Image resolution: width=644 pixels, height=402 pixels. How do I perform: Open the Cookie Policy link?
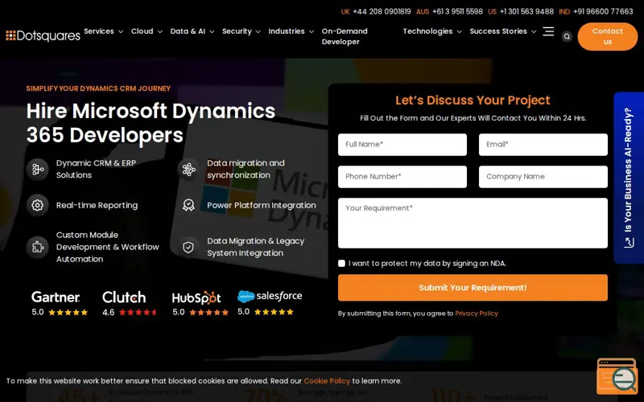[x=327, y=381]
